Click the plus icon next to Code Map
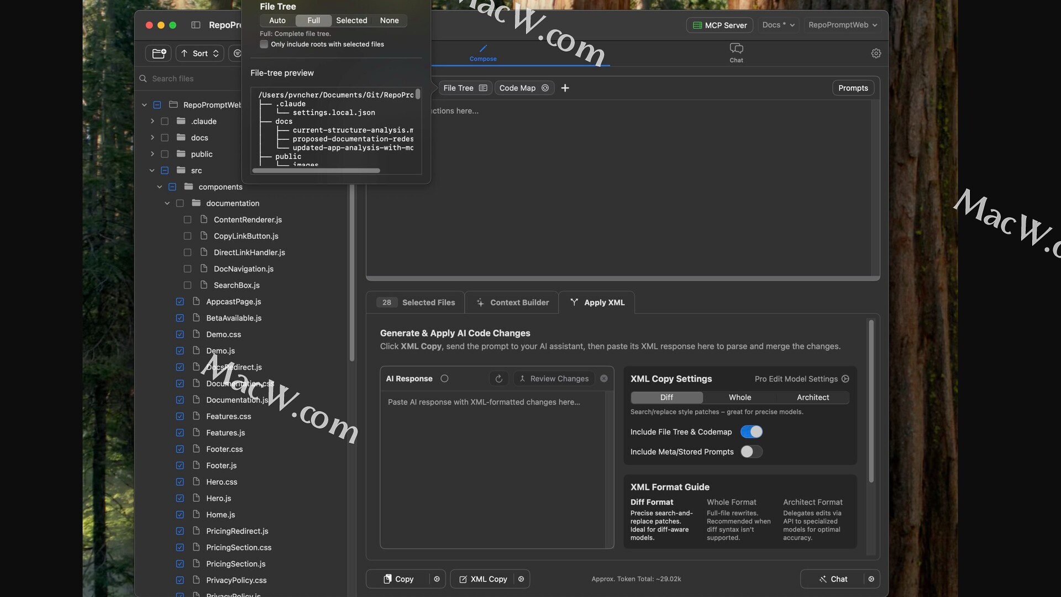Image resolution: width=1061 pixels, height=597 pixels. 565,88
